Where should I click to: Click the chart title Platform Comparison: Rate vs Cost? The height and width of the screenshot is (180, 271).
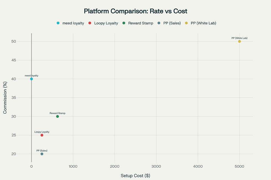click(x=135, y=11)
